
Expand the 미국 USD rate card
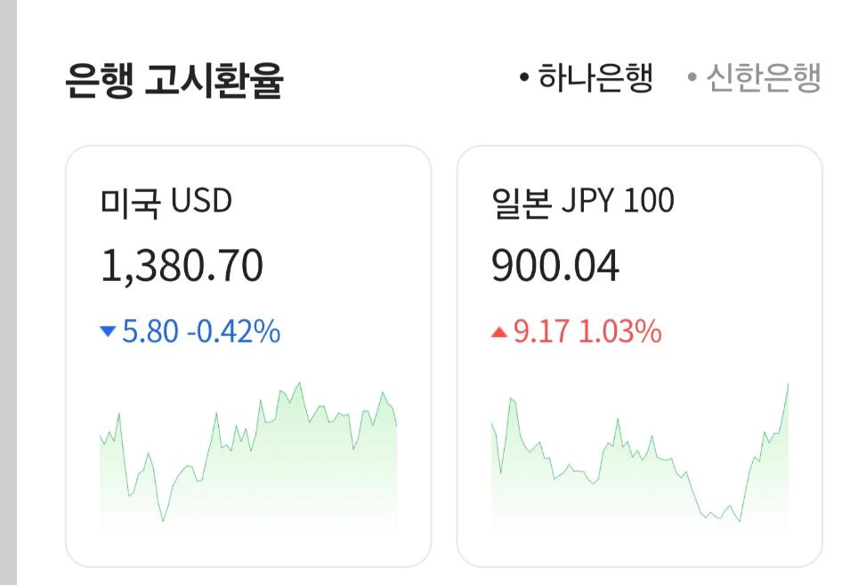[x=247, y=356]
